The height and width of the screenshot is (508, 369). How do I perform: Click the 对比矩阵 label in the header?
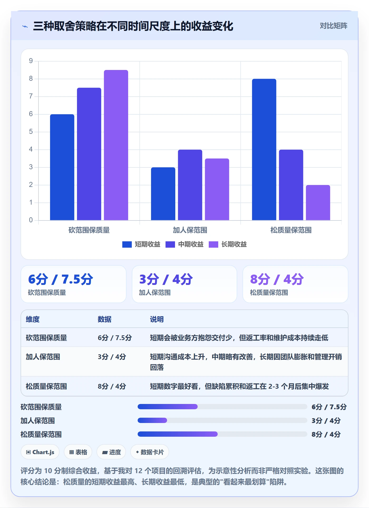333,26
